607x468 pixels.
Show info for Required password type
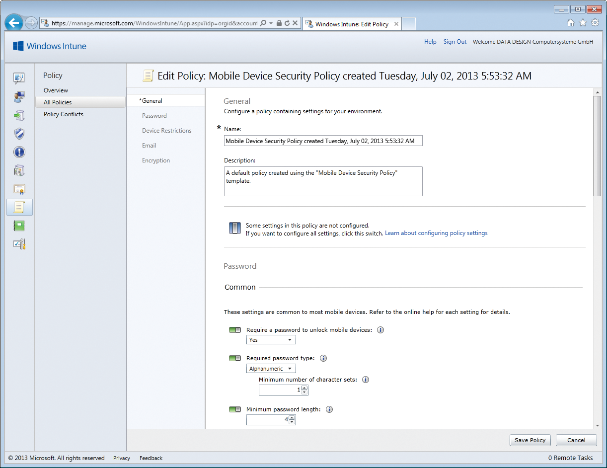click(323, 358)
